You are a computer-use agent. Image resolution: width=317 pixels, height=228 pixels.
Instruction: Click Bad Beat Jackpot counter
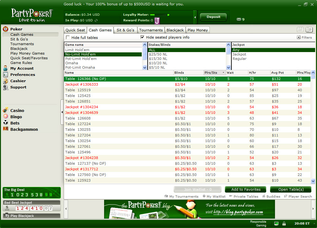[x=32, y=206]
